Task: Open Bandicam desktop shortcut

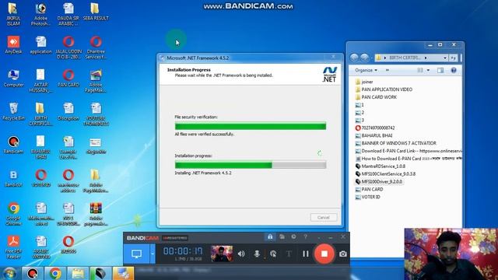Action: [x=13, y=145]
